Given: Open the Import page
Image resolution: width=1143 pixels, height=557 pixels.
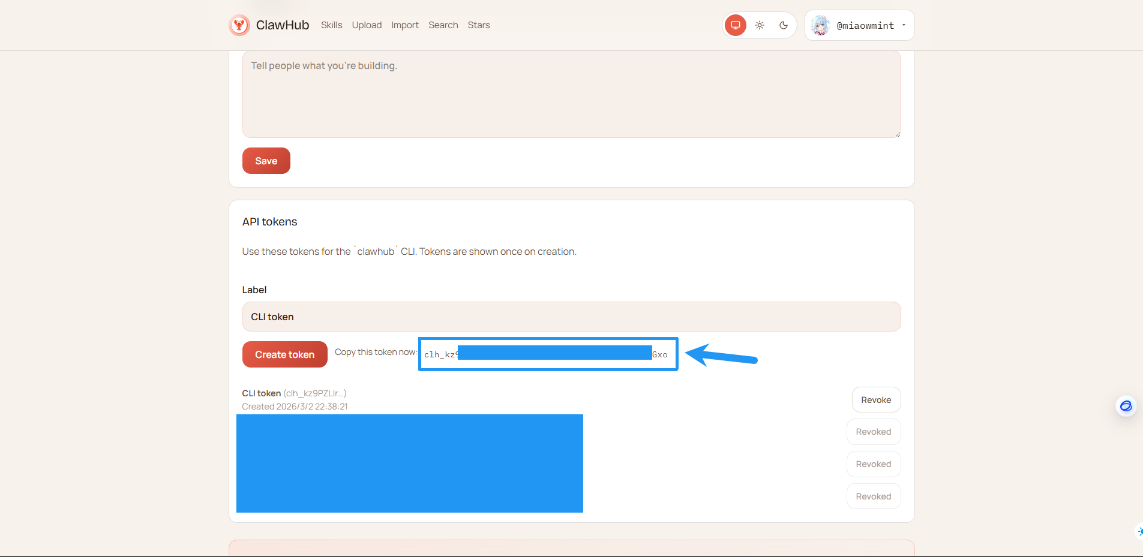Looking at the screenshot, I should pyautogui.click(x=405, y=25).
